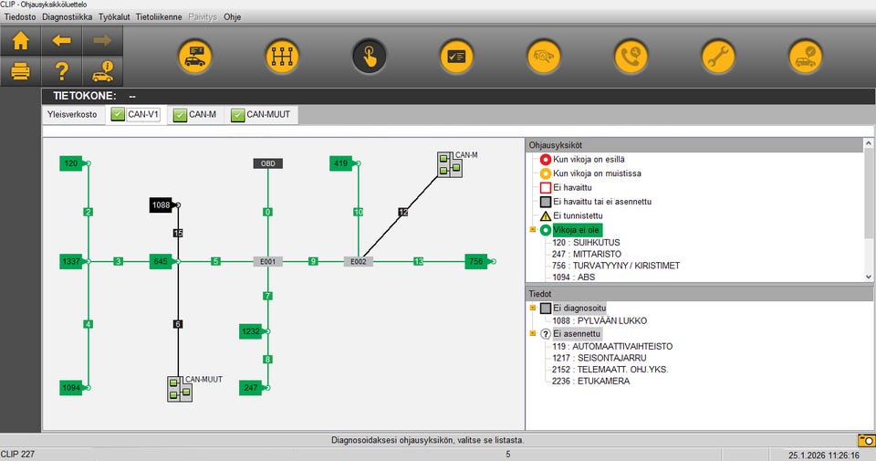Navigate back with the left arrow

(x=61, y=41)
